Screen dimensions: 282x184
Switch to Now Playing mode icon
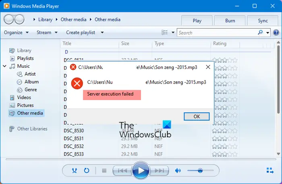tap(270, 170)
